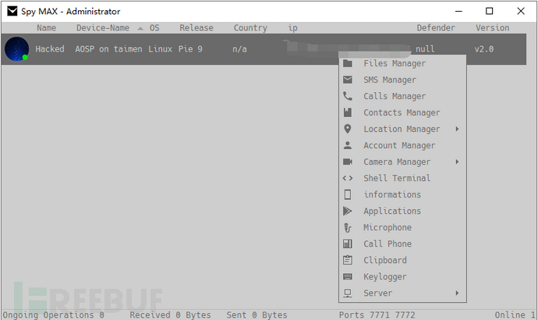The image size is (538, 320).
Task: Click the clipboard icon in the menu
Action: 348,260
